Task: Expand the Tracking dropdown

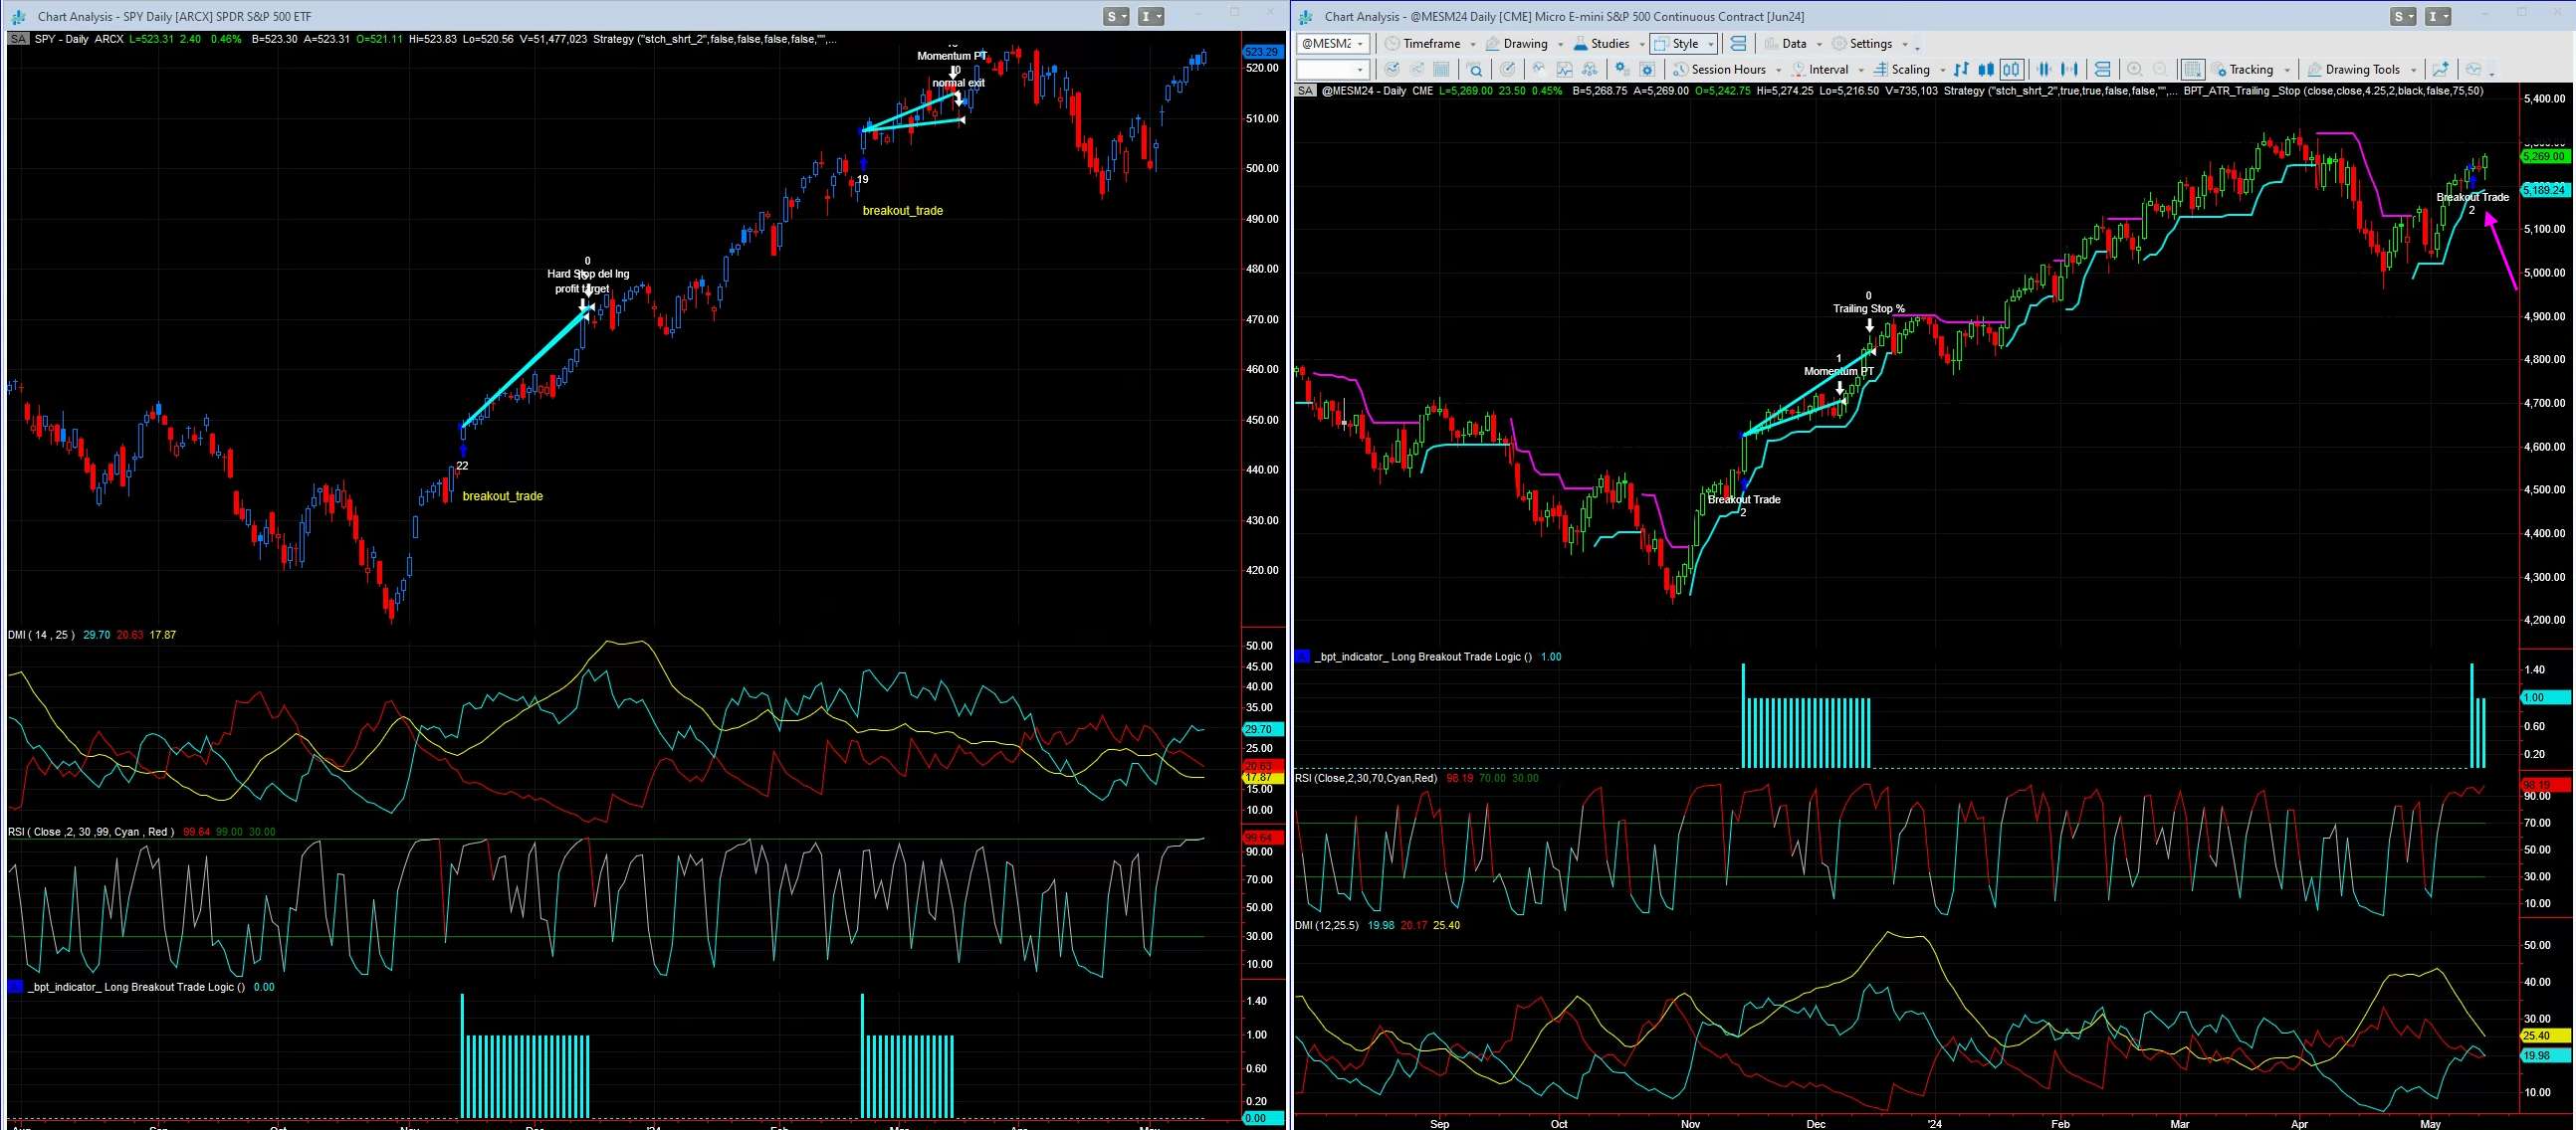Action: coord(2287,70)
